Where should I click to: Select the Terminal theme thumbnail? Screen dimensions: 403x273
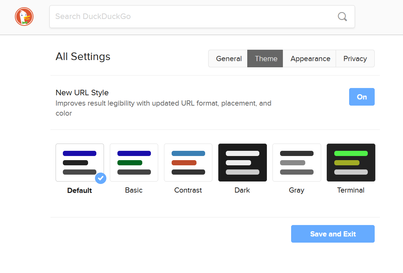(x=351, y=163)
